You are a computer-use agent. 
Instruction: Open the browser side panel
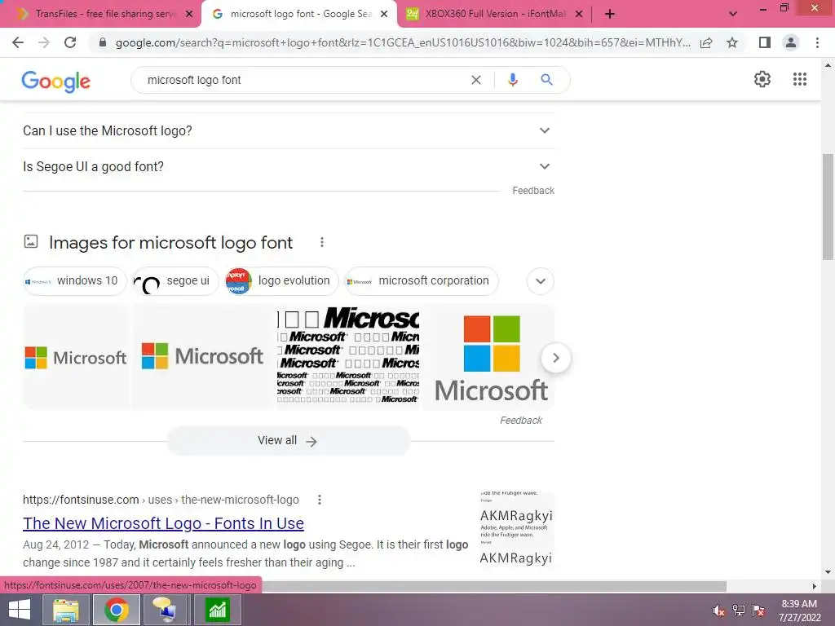pos(765,42)
